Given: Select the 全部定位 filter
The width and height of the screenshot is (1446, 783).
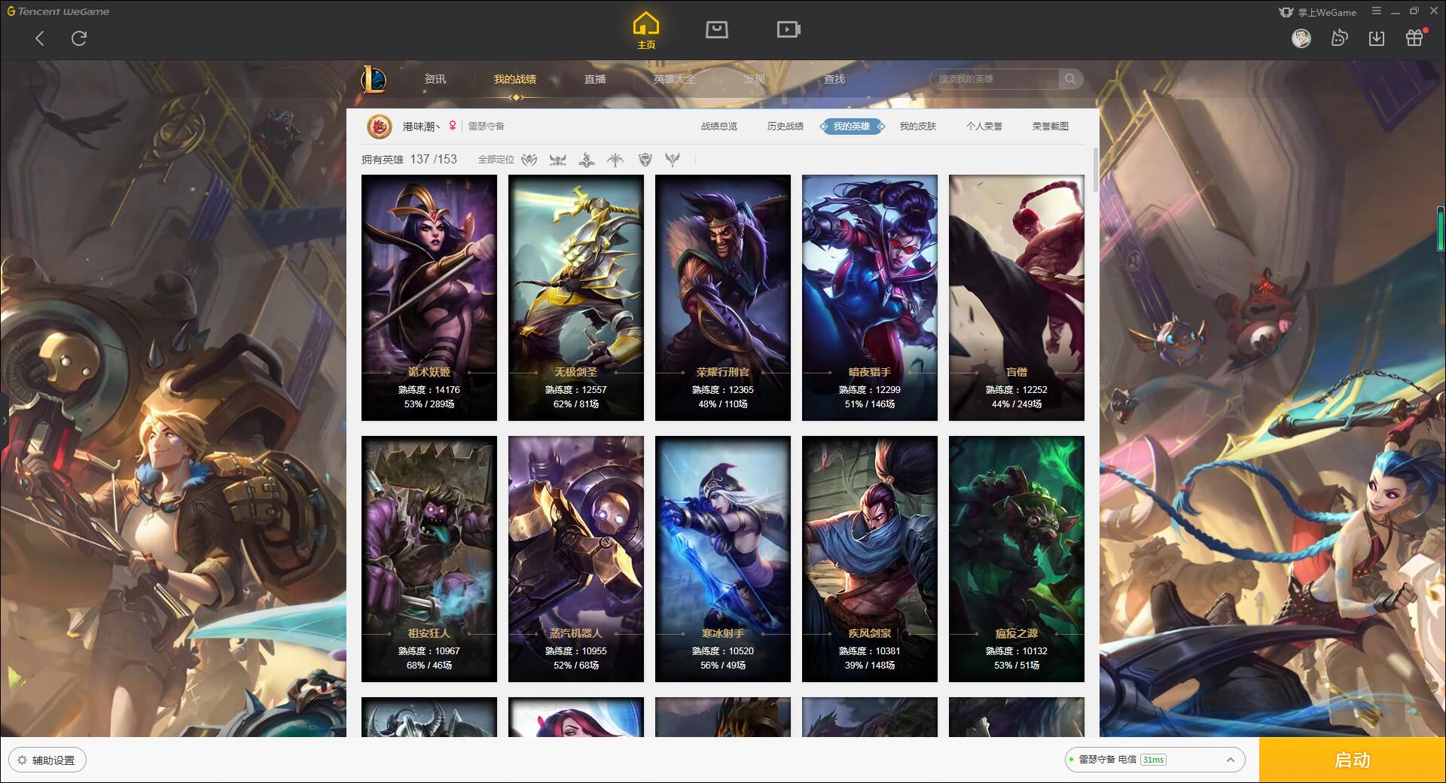Looking at the screenshot, I should coord(496,160).
